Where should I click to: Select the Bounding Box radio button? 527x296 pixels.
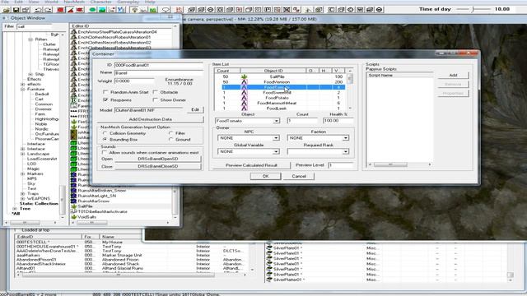pos(105,139)
